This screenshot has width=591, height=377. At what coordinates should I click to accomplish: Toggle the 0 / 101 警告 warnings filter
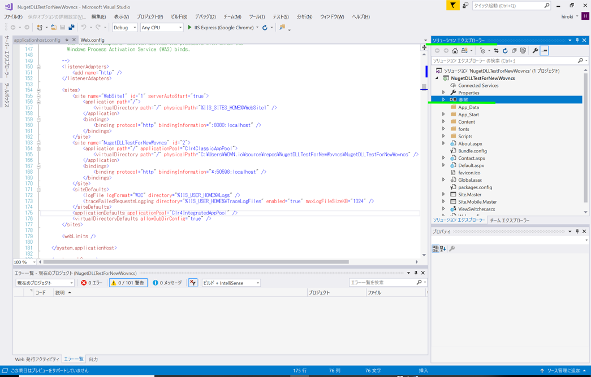pyautogui.click(x=128, y=283)
